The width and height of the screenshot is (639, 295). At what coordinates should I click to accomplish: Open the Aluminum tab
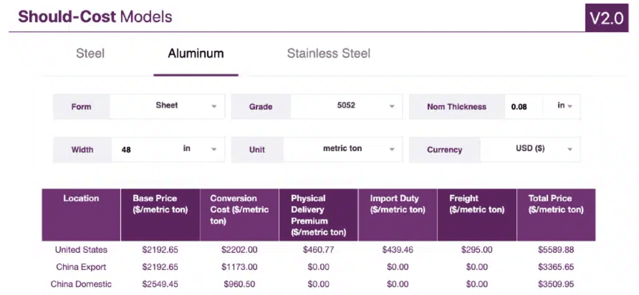pos(195,53)
